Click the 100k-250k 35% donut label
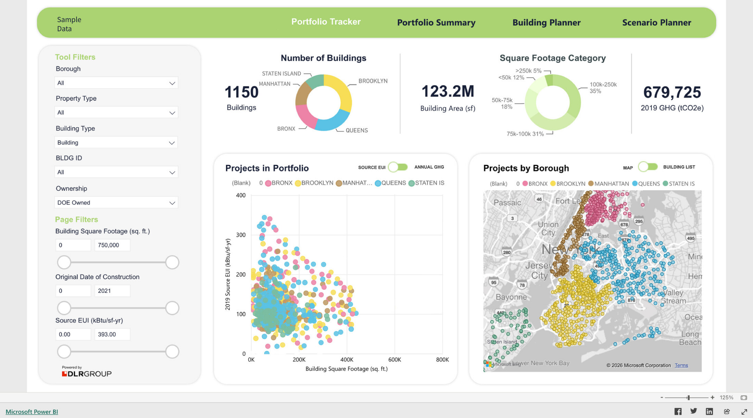Screen dimensions: 753x418 603,88
